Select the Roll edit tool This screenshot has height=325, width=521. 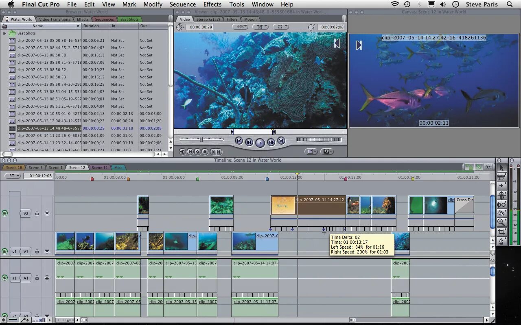pos(501,195)
